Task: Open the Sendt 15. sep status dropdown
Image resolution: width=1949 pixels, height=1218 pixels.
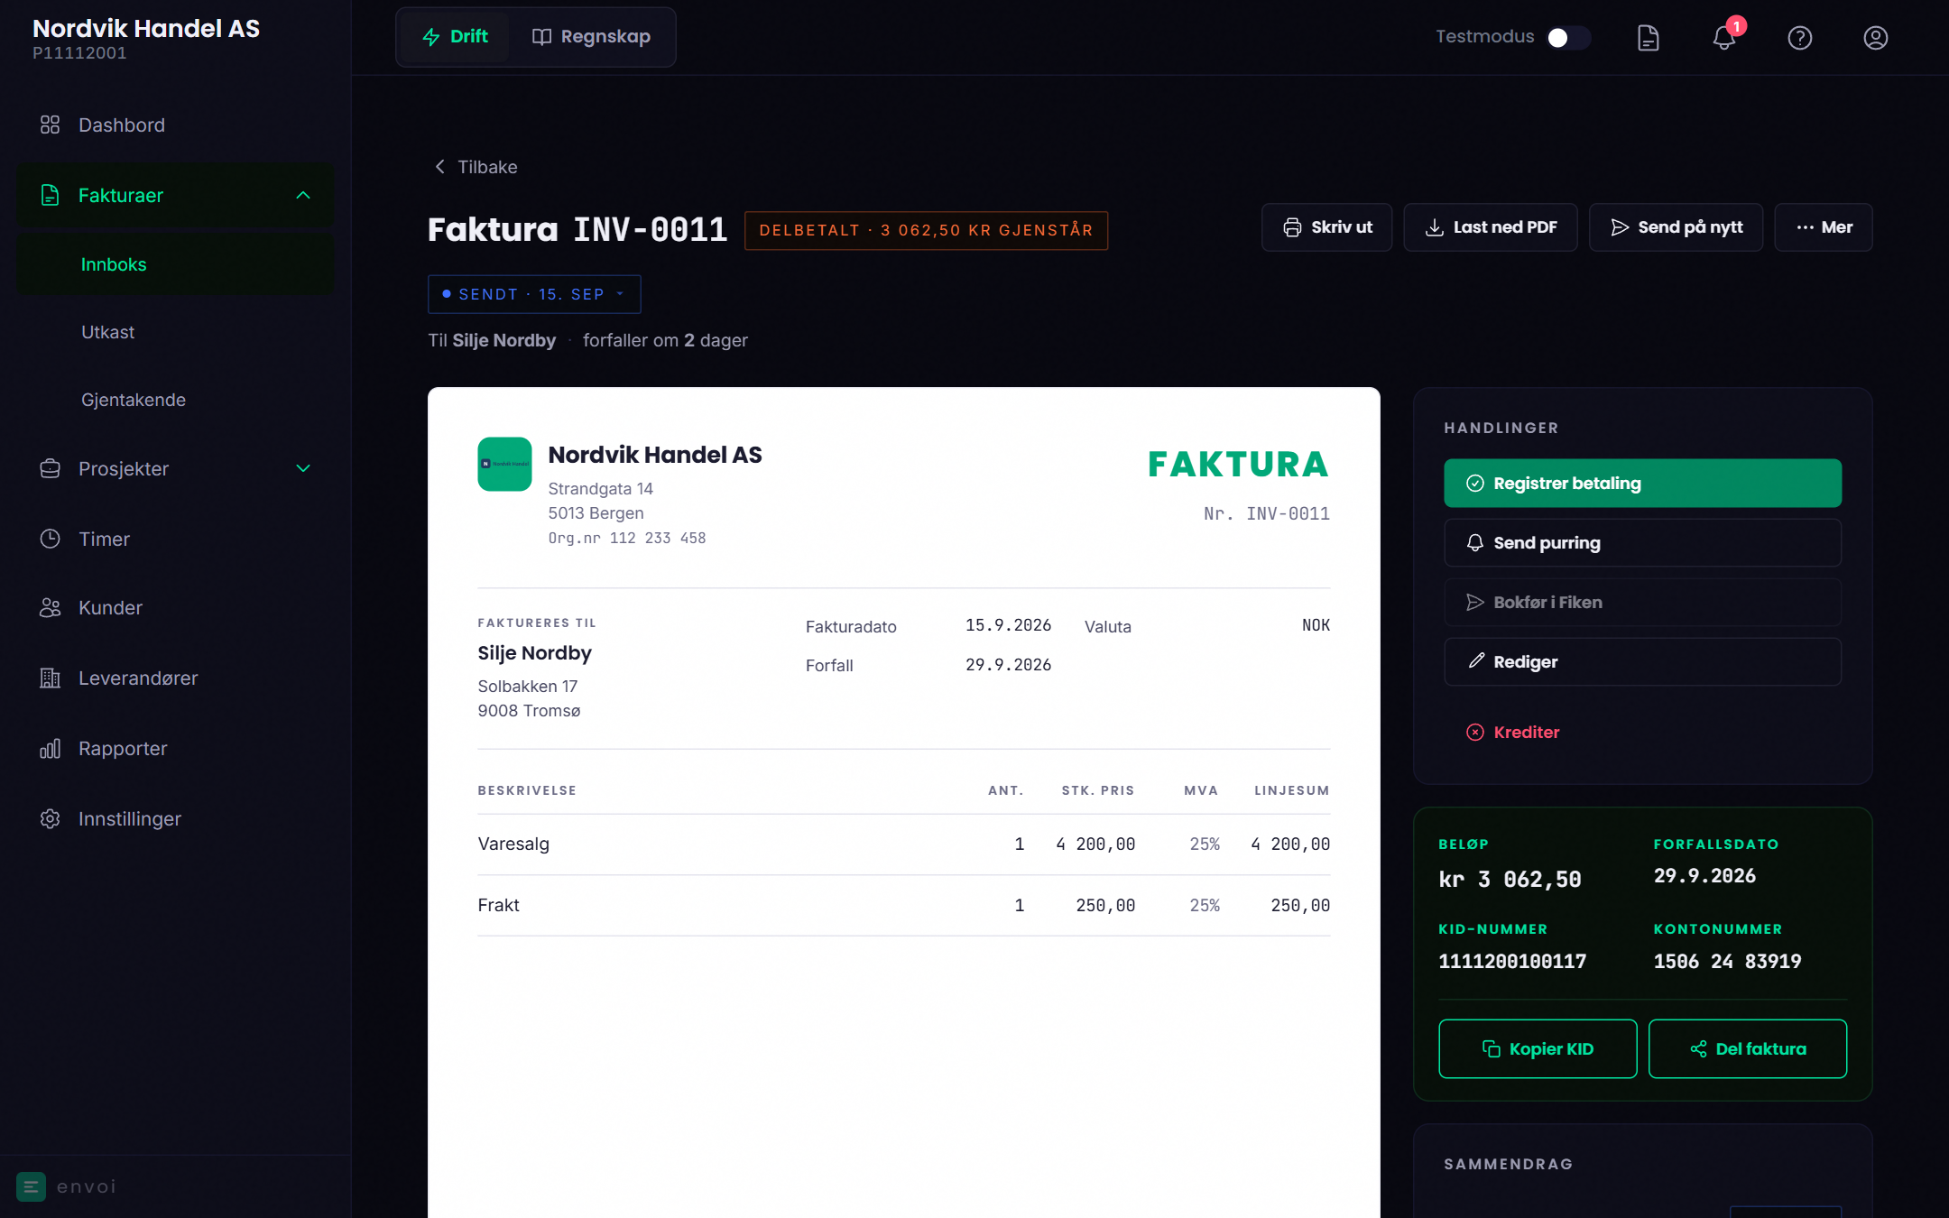Action: pyautogui.click(x=534, y=294)
